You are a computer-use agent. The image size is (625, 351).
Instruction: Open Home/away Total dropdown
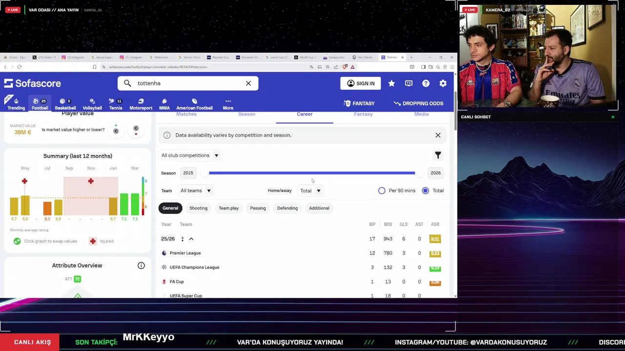coord(310,191)
